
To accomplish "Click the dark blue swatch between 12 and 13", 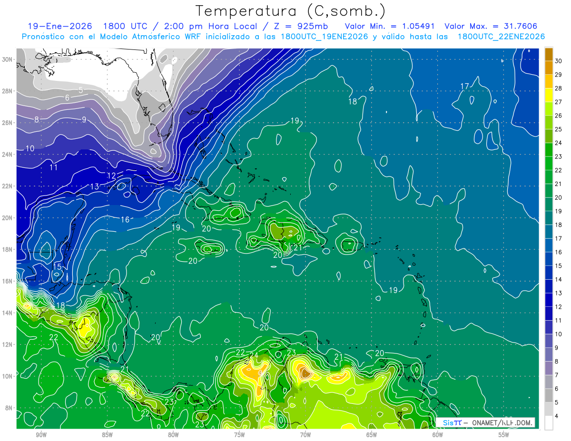I will click(x=549, y=300).
